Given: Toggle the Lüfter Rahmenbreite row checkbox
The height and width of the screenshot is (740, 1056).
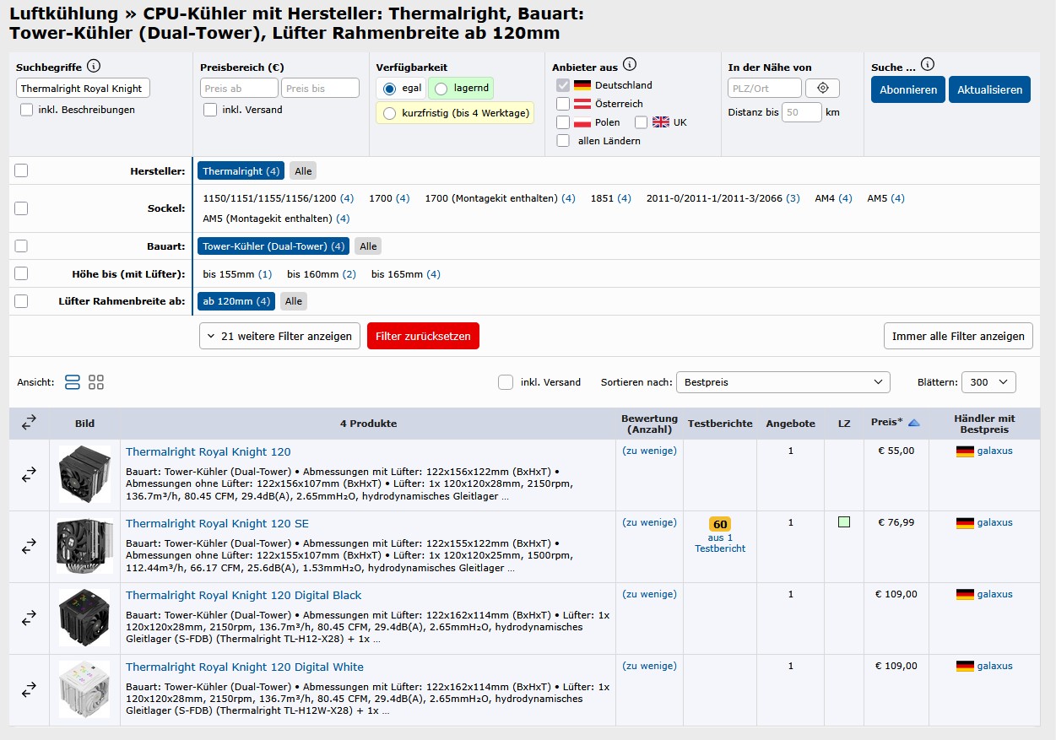Looking at the screenshot, I should coord(21,301).
